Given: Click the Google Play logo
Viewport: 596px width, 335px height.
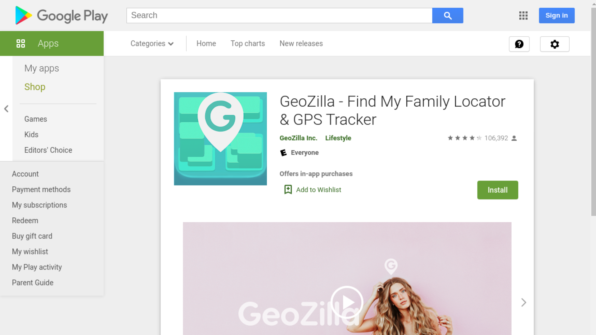Looking at the screenshot, I should [61, 16].
